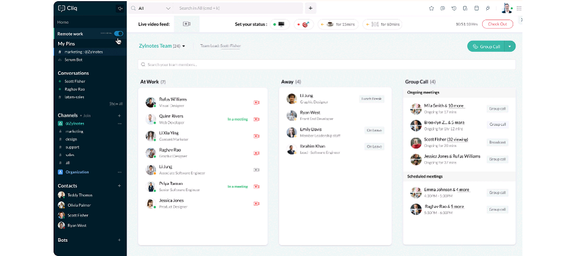Expand the Zylnotes Team dropdown
The width and height of the screenshot is (576, 256).
184,46
